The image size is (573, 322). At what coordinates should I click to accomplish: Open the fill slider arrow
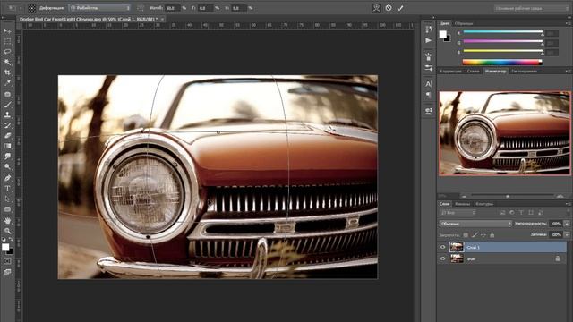coord(567,234)
